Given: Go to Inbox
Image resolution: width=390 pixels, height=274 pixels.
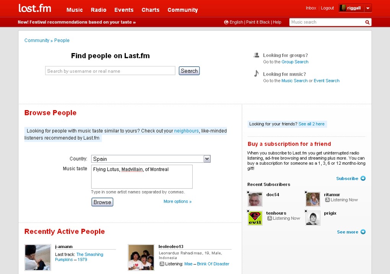Looking at the screenshot, I should click(x=311, y=8).
